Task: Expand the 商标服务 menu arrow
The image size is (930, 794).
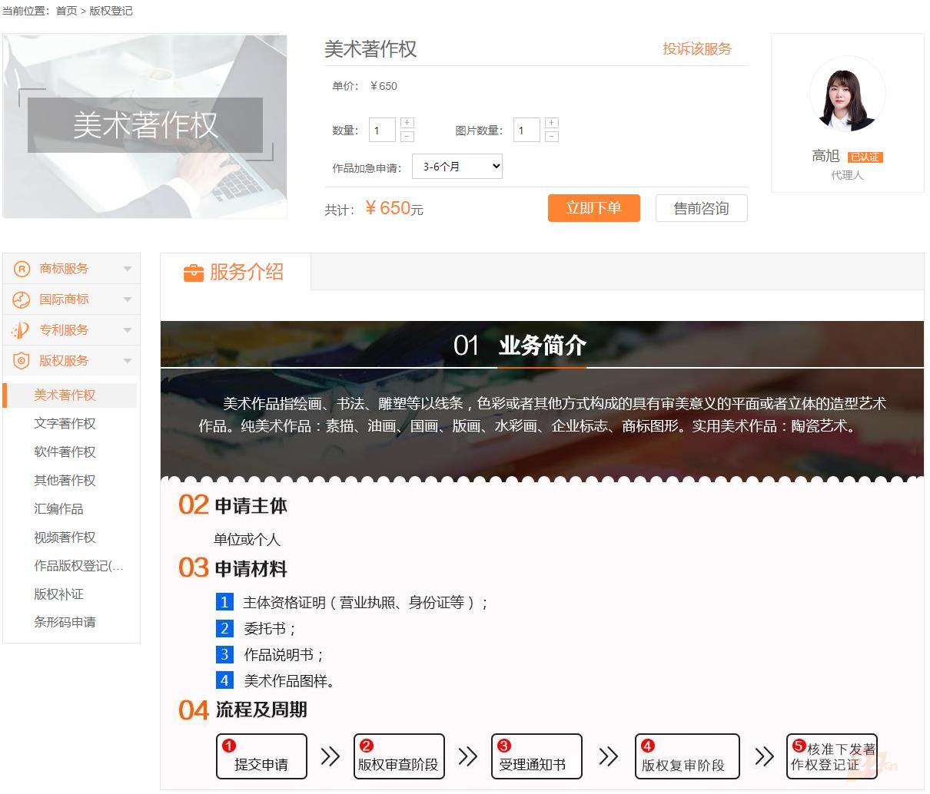Action: click(128, 269)
